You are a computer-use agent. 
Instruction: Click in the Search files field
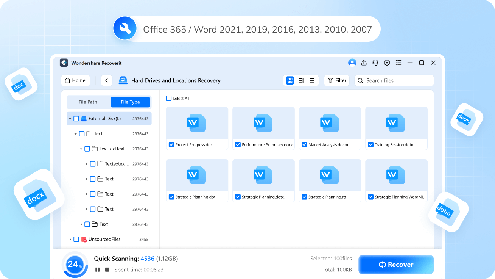point(394,80)
